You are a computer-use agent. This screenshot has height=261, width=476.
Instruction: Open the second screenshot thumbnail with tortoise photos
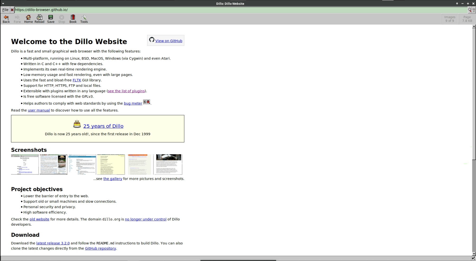[x=54, y=165]
